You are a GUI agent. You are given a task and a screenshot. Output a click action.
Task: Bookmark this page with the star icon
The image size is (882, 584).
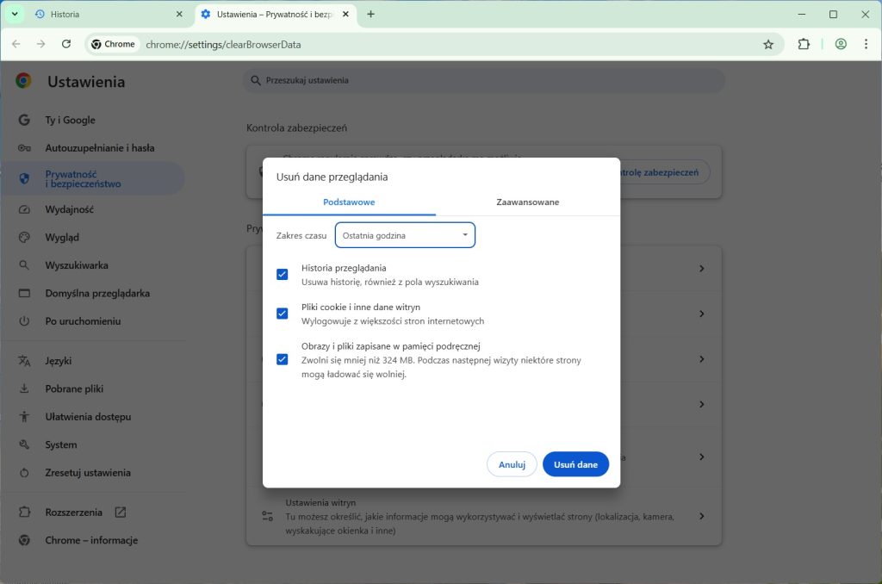pos(767,44)
